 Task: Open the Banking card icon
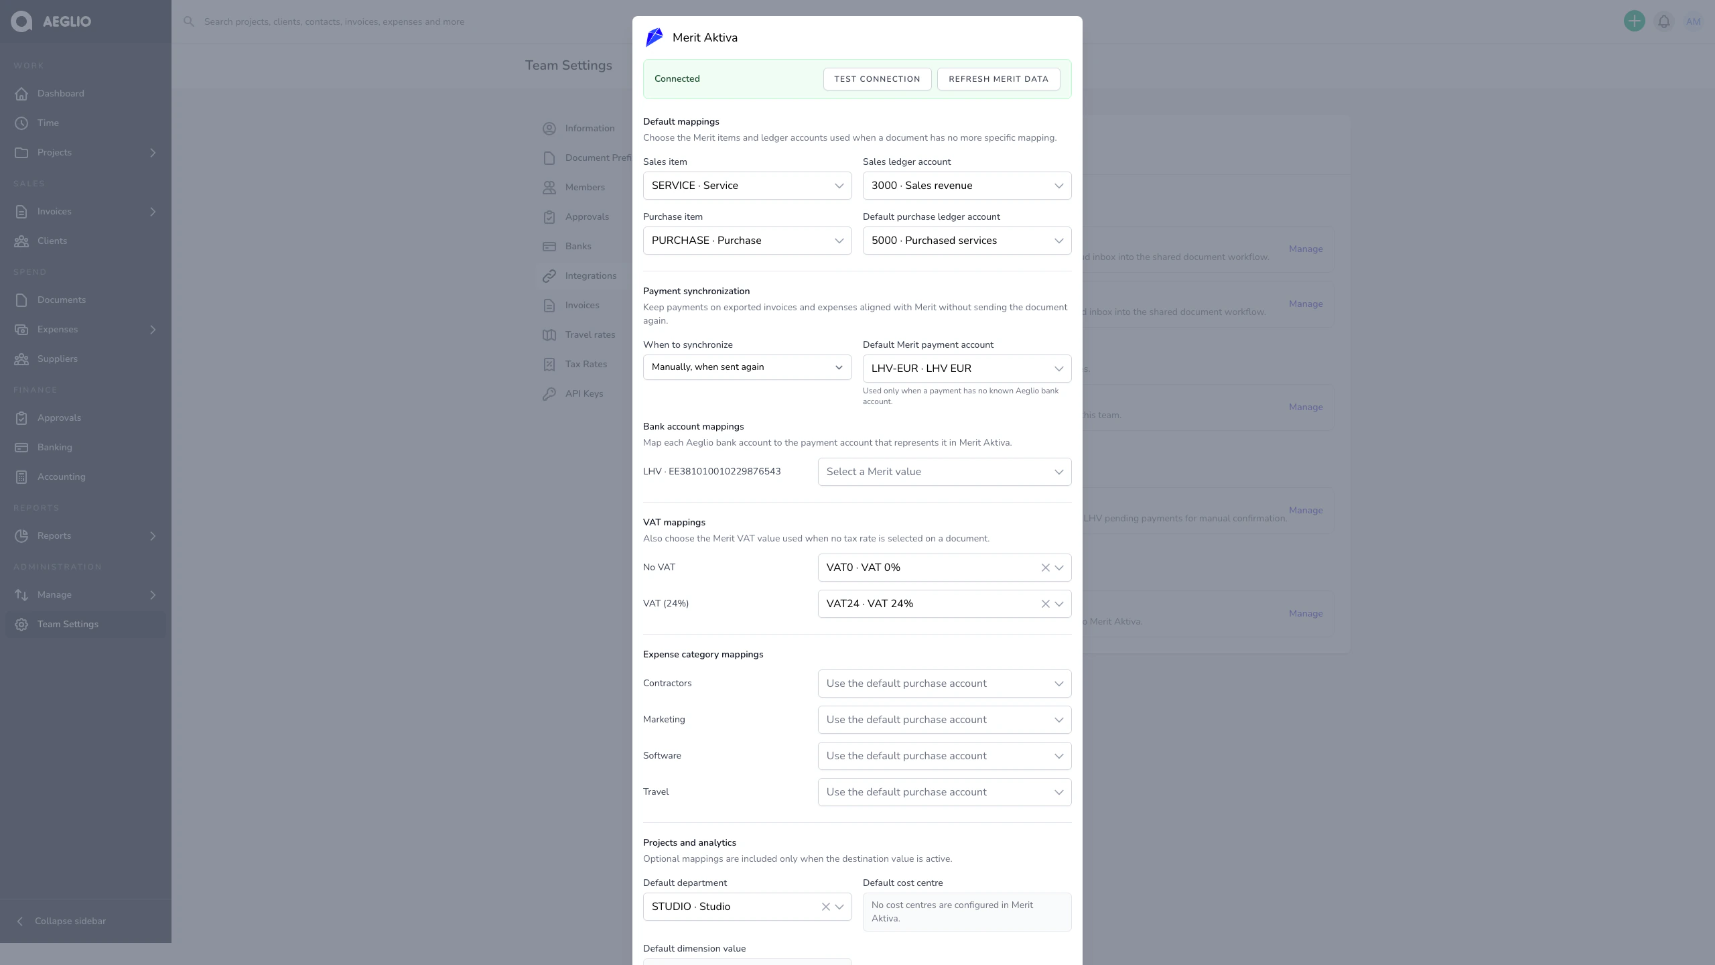pos(21,448)
